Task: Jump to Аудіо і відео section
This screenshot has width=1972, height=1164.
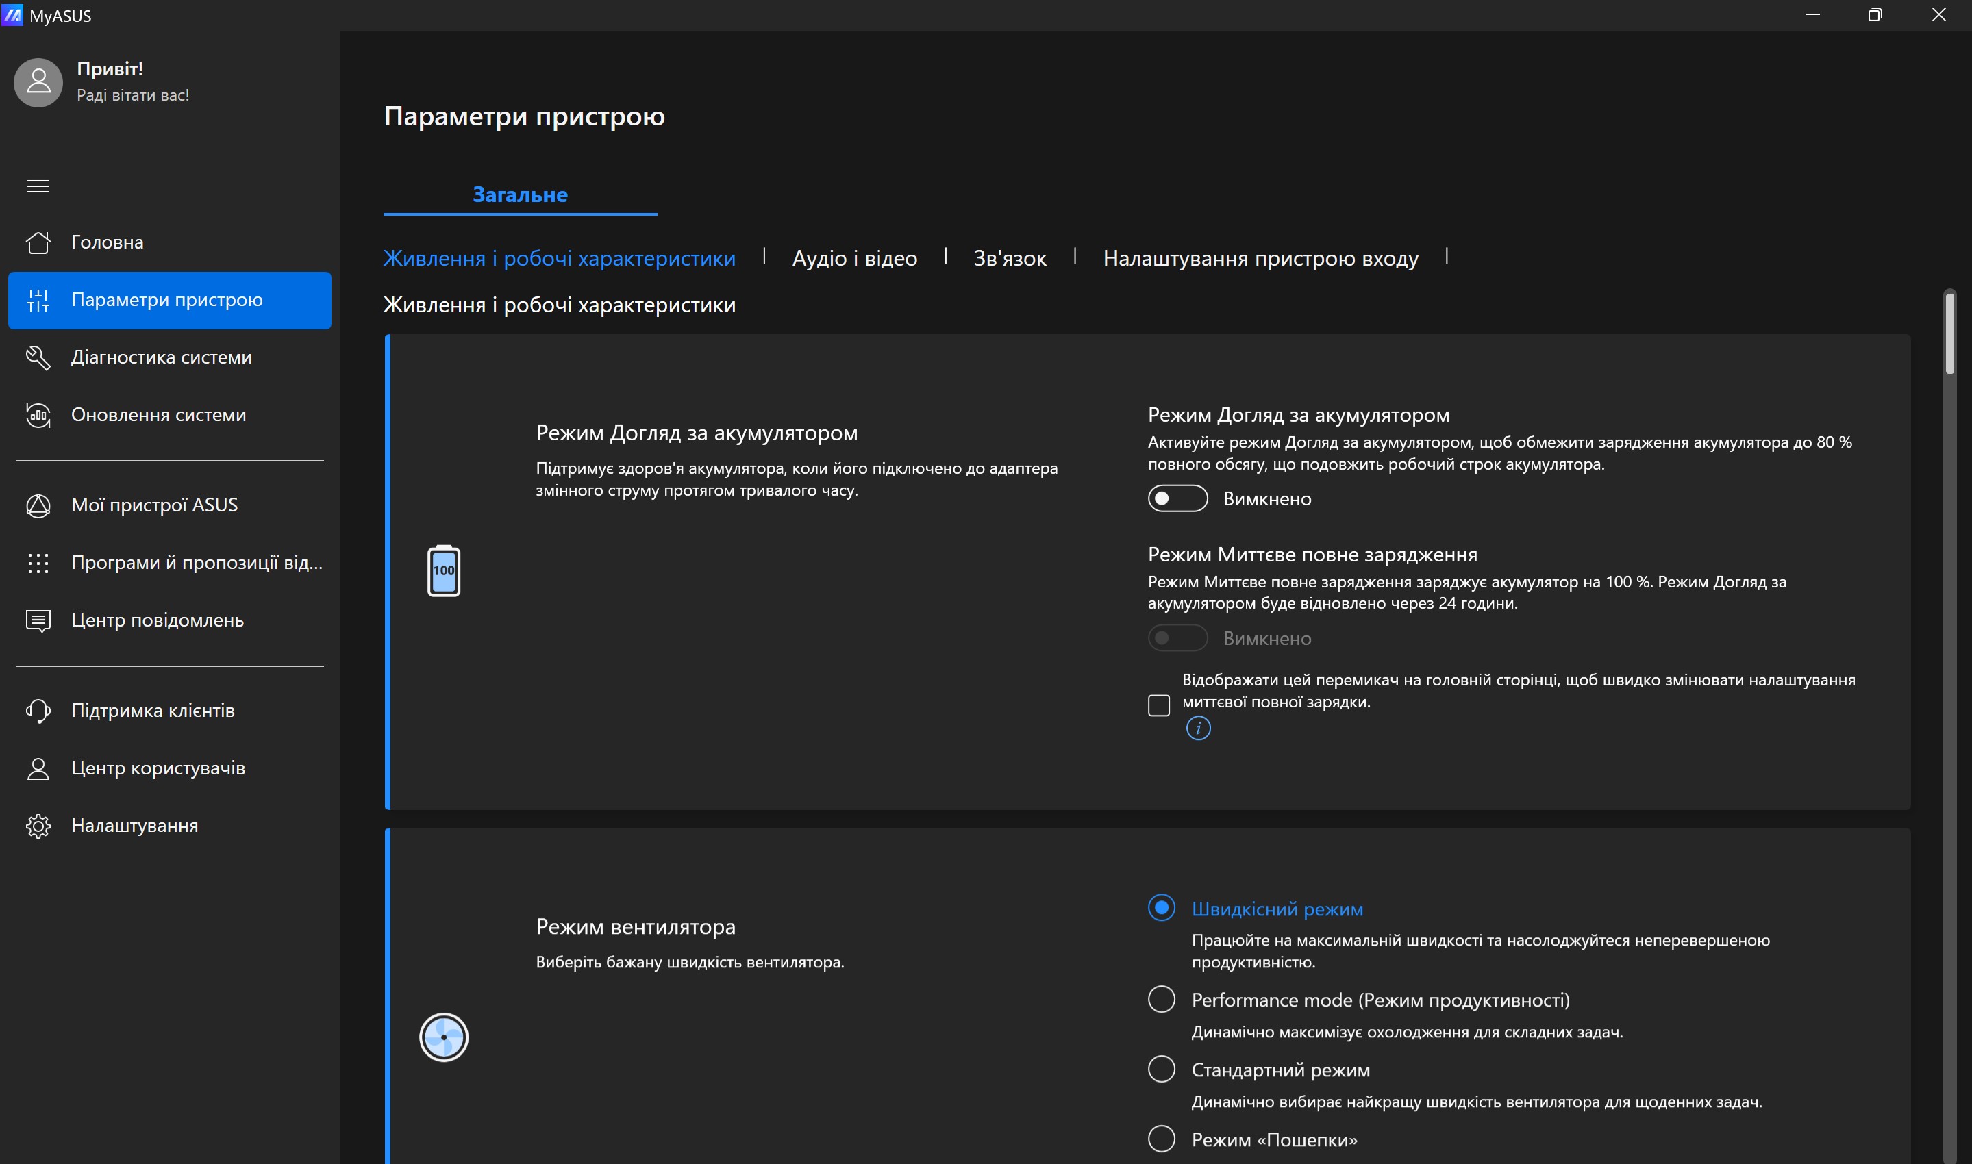Action: [854, 258]
